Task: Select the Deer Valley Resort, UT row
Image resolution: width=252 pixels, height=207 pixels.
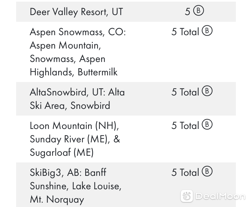Action: coord(126,12)
